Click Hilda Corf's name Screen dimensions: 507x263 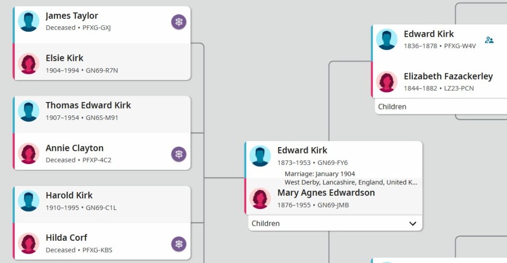point(66,238)
